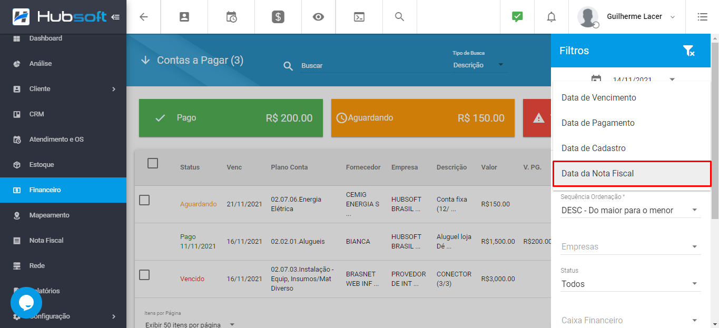
Task: Clear filters with the funnel icon
Action: [688, 51]
